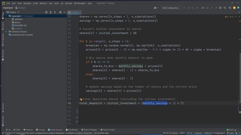Open Git show history clock icon
The height and width of the screenshot is (135, 241).
click(220, 8)
